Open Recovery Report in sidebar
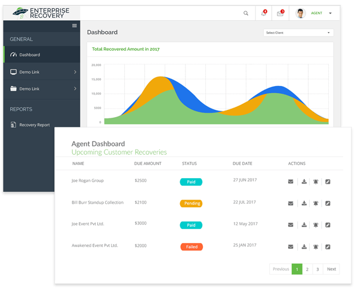358x291 pixels. 30,125
